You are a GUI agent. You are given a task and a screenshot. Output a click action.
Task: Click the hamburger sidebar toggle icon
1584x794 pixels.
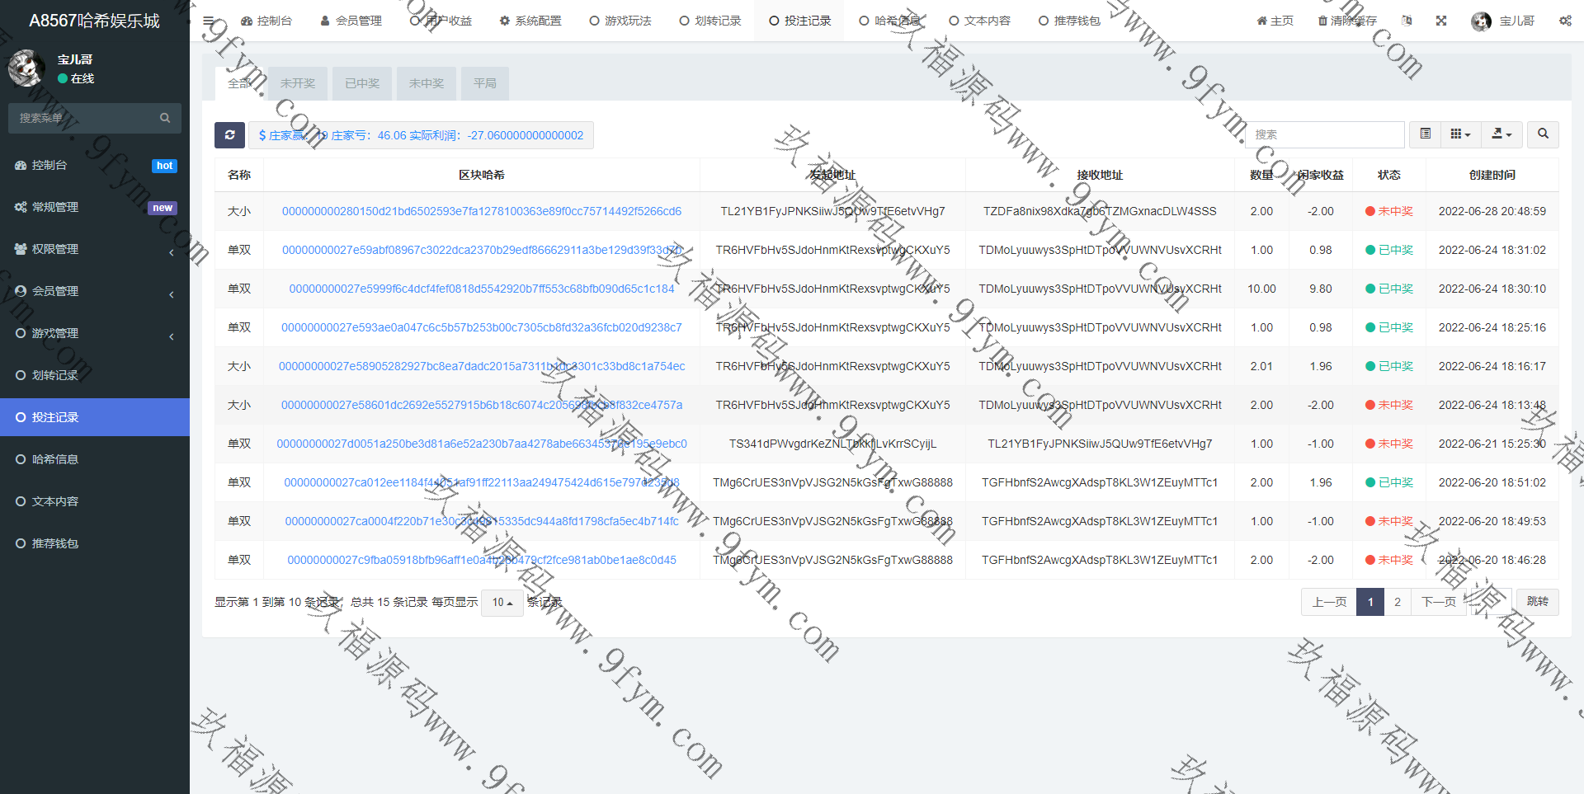point(209,21)
